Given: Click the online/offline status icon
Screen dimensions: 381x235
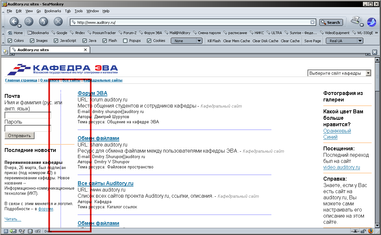Looking at the screenshot, I should click(355, 231).
